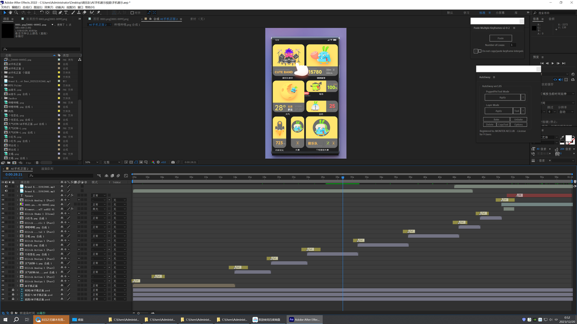Image resolution: width=577 pixels, height=324 pixels.
Task: Open Adobe After Effects taskbar button
Action: pos(304,320)
